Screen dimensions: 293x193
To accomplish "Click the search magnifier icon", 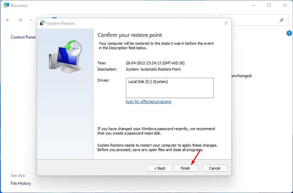I will tap(282, 20).
